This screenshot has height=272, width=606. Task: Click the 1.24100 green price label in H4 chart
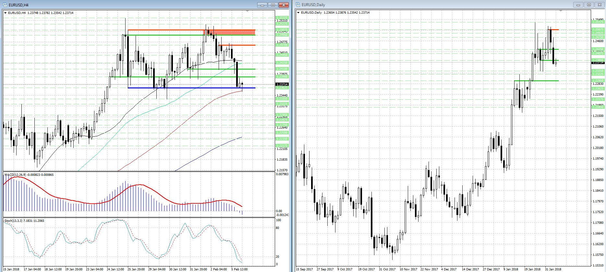(282, 69)
